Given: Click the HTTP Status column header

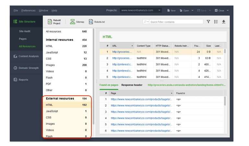Looking at the screenshot, I should 163,46.
